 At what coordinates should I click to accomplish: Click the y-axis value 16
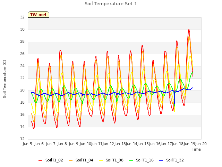pos(22,114)
